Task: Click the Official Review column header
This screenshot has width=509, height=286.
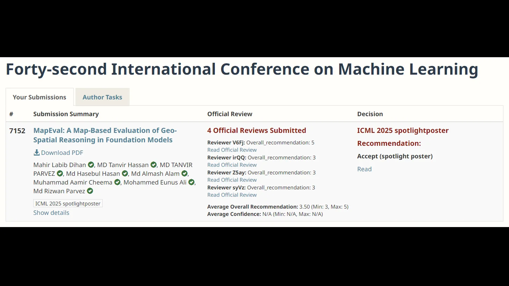Action: (230, 114)
